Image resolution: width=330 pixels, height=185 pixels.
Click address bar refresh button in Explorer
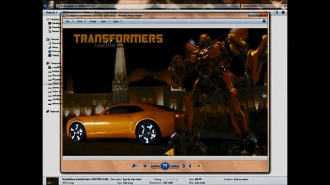click(x=237, y=6)
